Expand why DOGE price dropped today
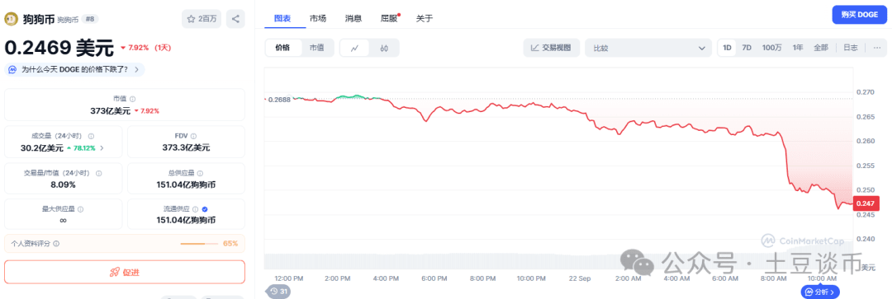 coord(74,69)
